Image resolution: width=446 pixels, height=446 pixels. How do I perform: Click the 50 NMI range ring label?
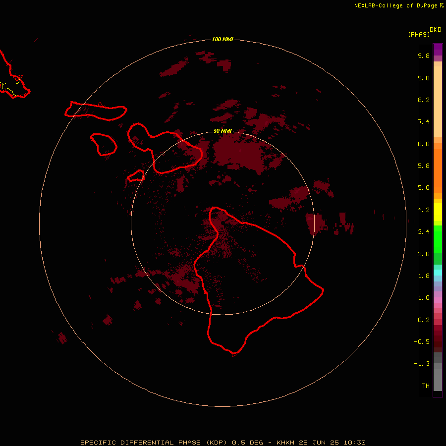click(223, 131)
